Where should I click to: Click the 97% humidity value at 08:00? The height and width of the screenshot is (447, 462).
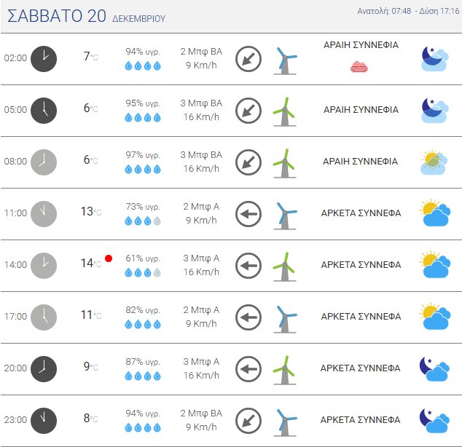tap(142, 155)
